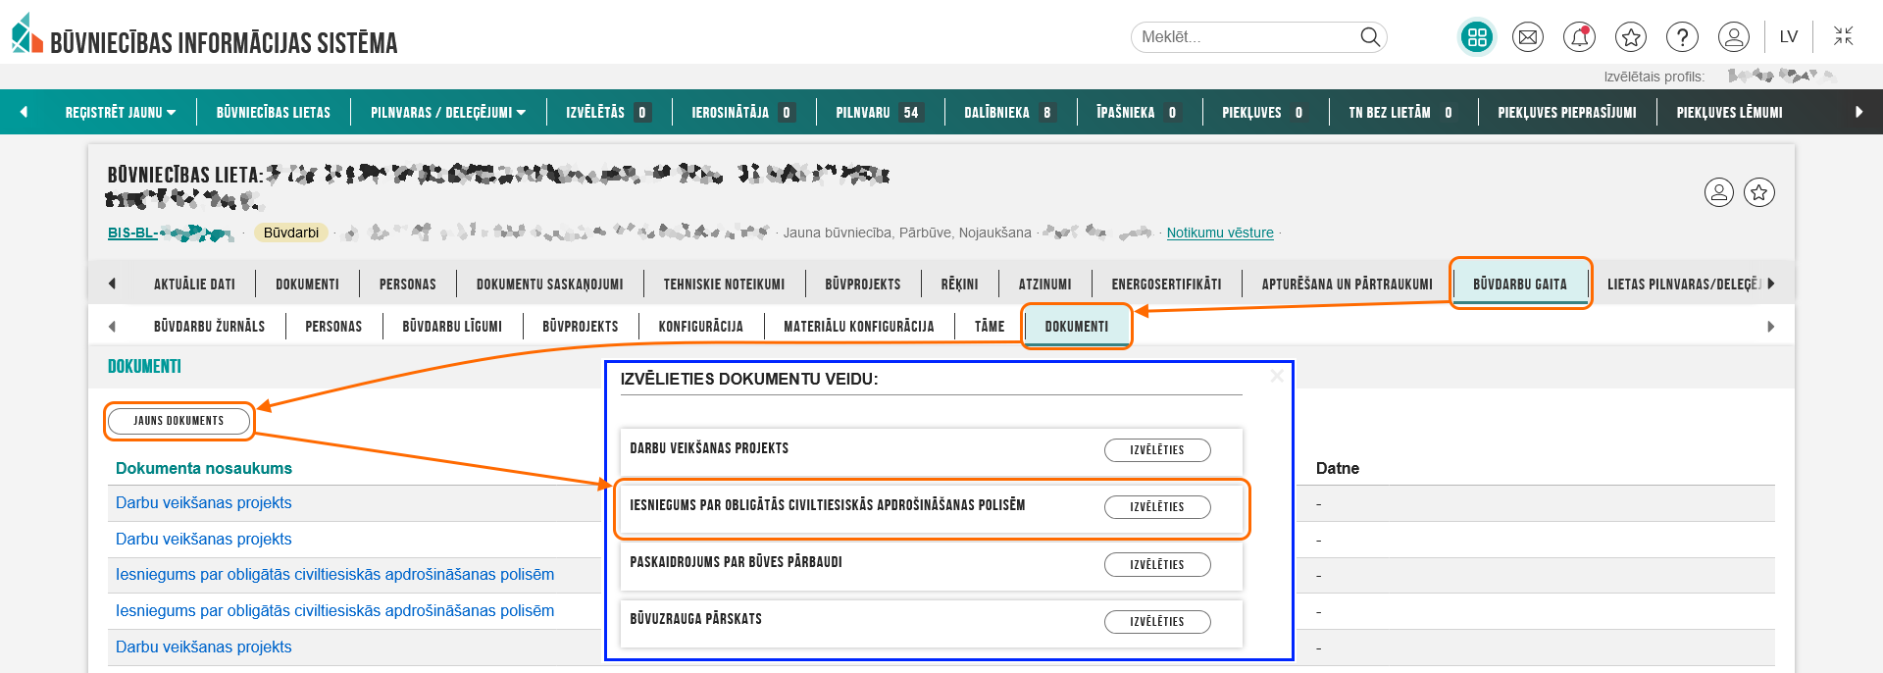Expand the Reģistrēt jaunu dropdown

[x=120, y=113]
